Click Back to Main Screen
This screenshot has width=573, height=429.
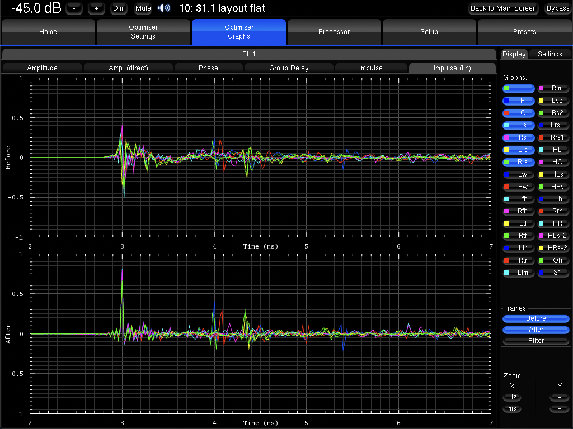pos(504,8)
